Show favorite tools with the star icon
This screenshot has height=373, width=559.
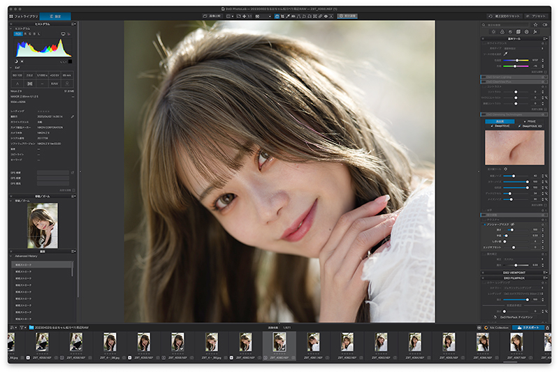coord(535,25)
